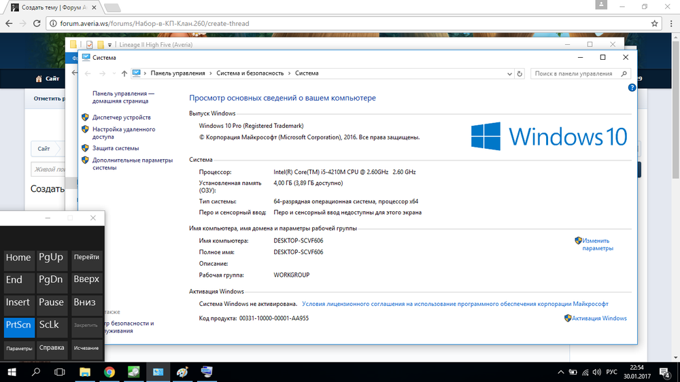
Task: Open Диспетчер устройств link
Action: [x=122, y=118]
